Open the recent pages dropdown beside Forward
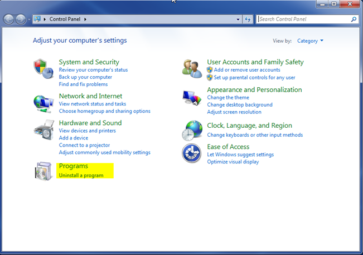Viewport: 363px width, 255px height. (x=29, y=19)
